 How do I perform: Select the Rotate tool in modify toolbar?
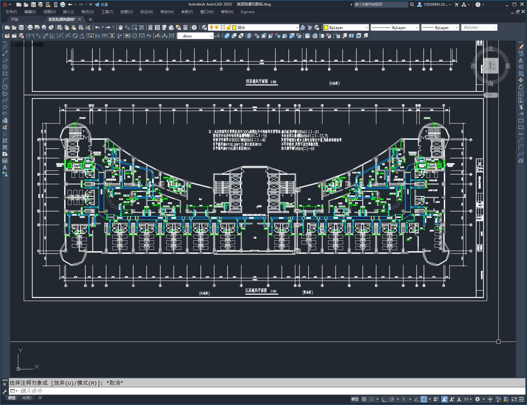pos(521,87)
